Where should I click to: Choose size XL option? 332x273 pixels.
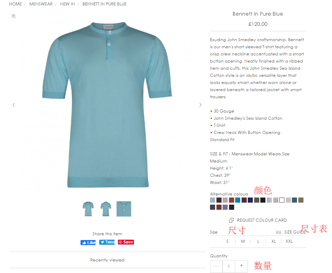(274, 241)
